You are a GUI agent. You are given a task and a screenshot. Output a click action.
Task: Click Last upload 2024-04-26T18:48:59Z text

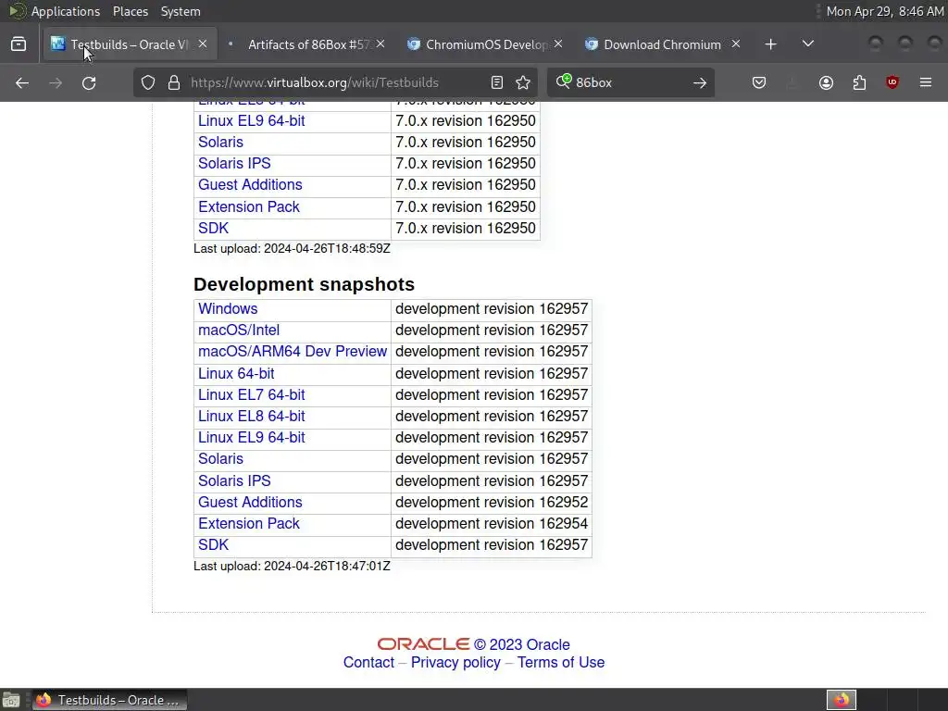(292, 248)
